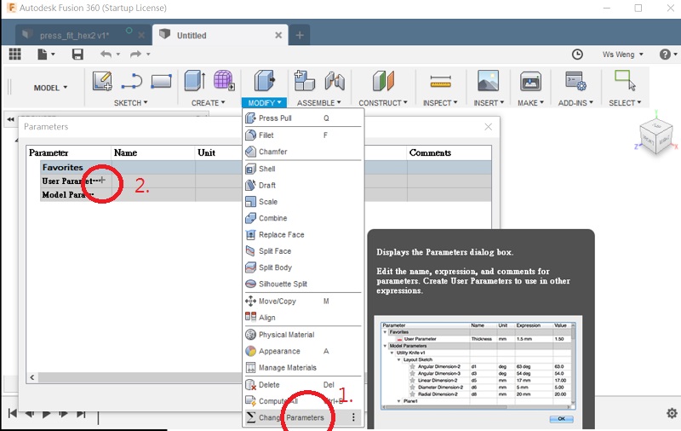The height and width of the screenshot is (431, 681).
Task: Open the Ws Weng account dropdown
Action: click(x=622, y=55)
